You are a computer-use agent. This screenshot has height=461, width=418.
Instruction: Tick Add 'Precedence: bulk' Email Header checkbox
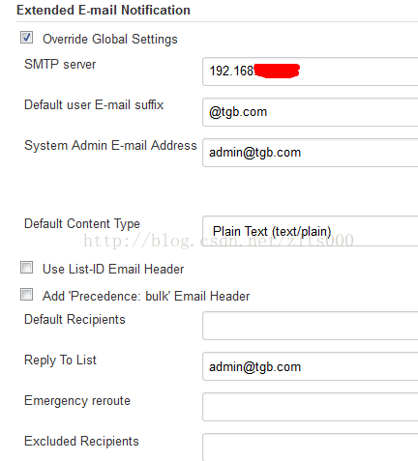(26, 295)
